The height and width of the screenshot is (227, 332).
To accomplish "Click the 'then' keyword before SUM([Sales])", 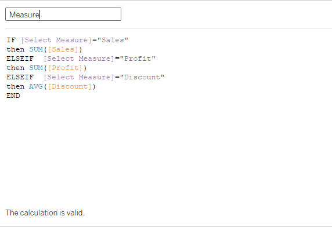I will point(16,49).
